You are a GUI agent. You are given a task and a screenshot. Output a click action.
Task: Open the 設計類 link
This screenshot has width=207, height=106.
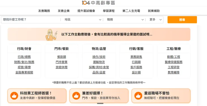point(136,72)
